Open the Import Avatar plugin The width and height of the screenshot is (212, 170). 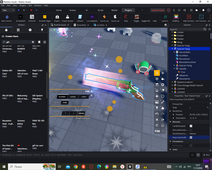tap(67, 18)
